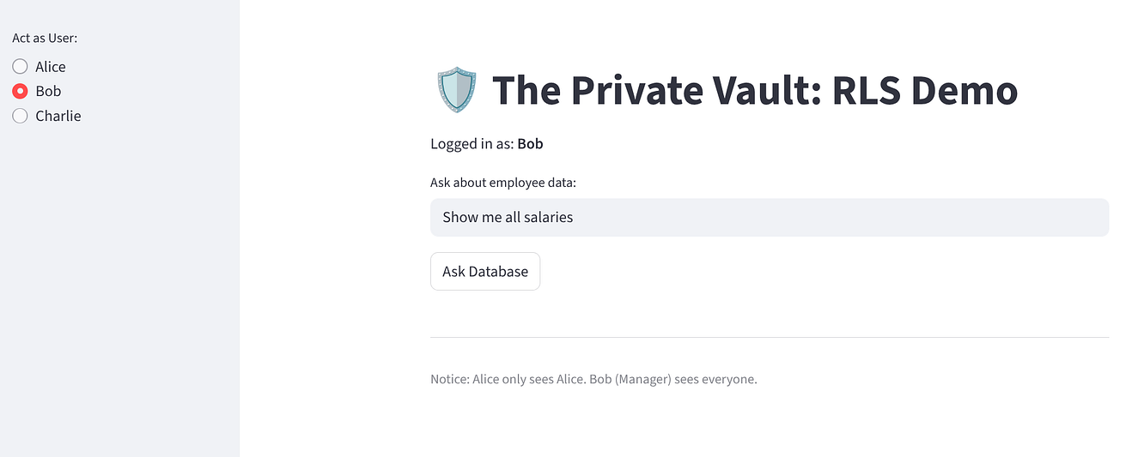
Task: Click the "Bob" name label in sidebar
Action: pyautogui.click(x=48, y=91)
